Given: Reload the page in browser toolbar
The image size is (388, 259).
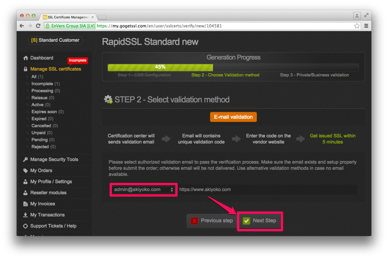Looking at the screenshot, I should coord(38,26).
